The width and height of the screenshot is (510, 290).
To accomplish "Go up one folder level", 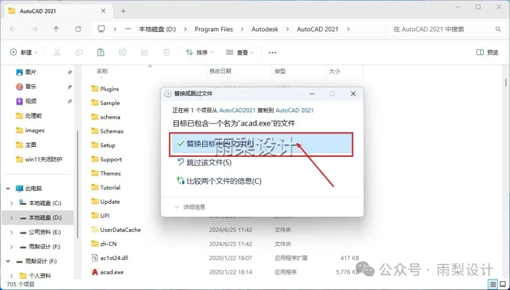I will pos(56,29).
